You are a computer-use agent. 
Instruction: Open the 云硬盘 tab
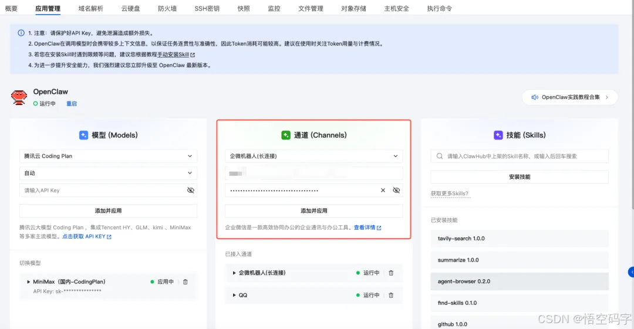tap(130, 8)
